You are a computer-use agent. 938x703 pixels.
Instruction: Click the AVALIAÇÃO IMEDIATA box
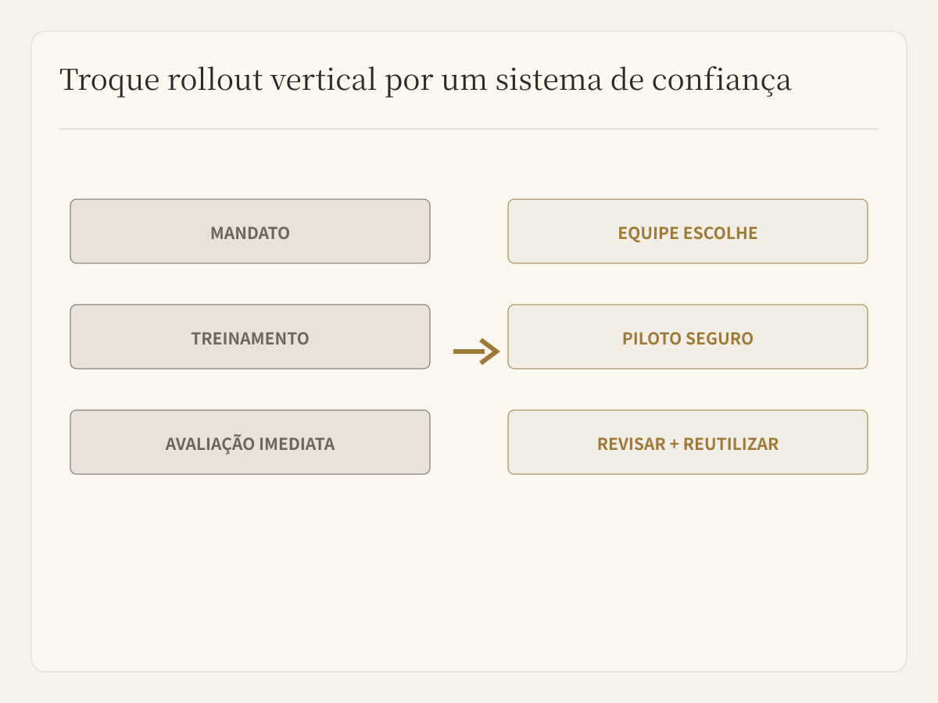tap(250, 442)
